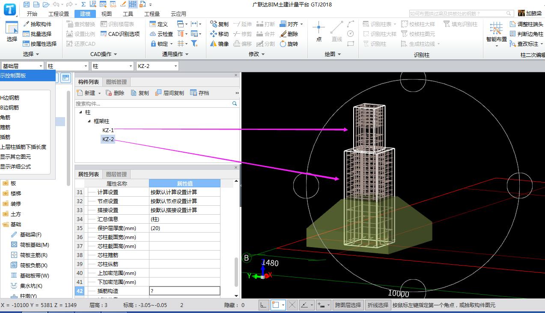Click 判断边角柱 determine corner column
This screenshot has width=545, height=313.
coord(527,34)
